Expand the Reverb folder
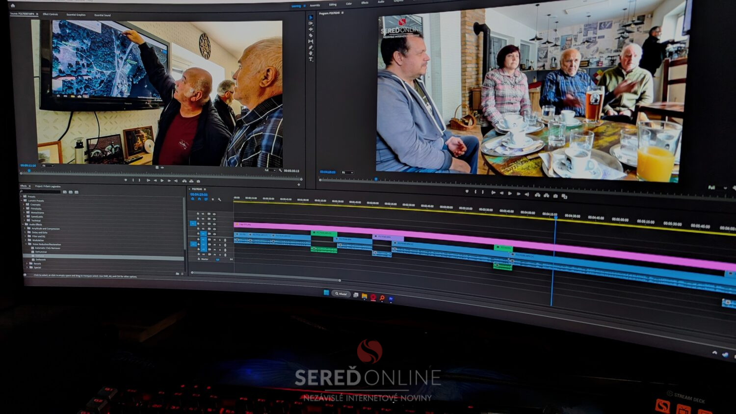The height and width of the screenshot is (414, 736). click(27, 263)
